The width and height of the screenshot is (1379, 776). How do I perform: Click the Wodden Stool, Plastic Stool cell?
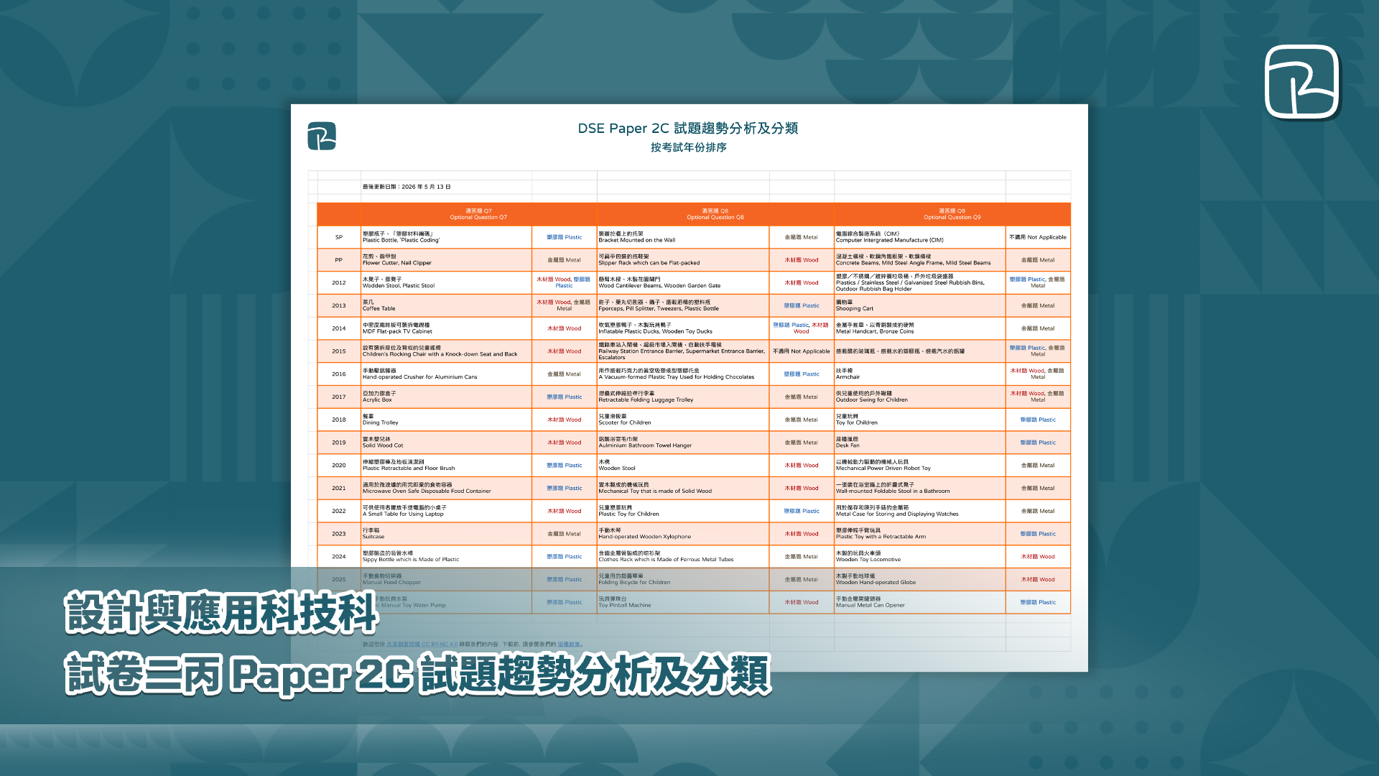(446, 282)
